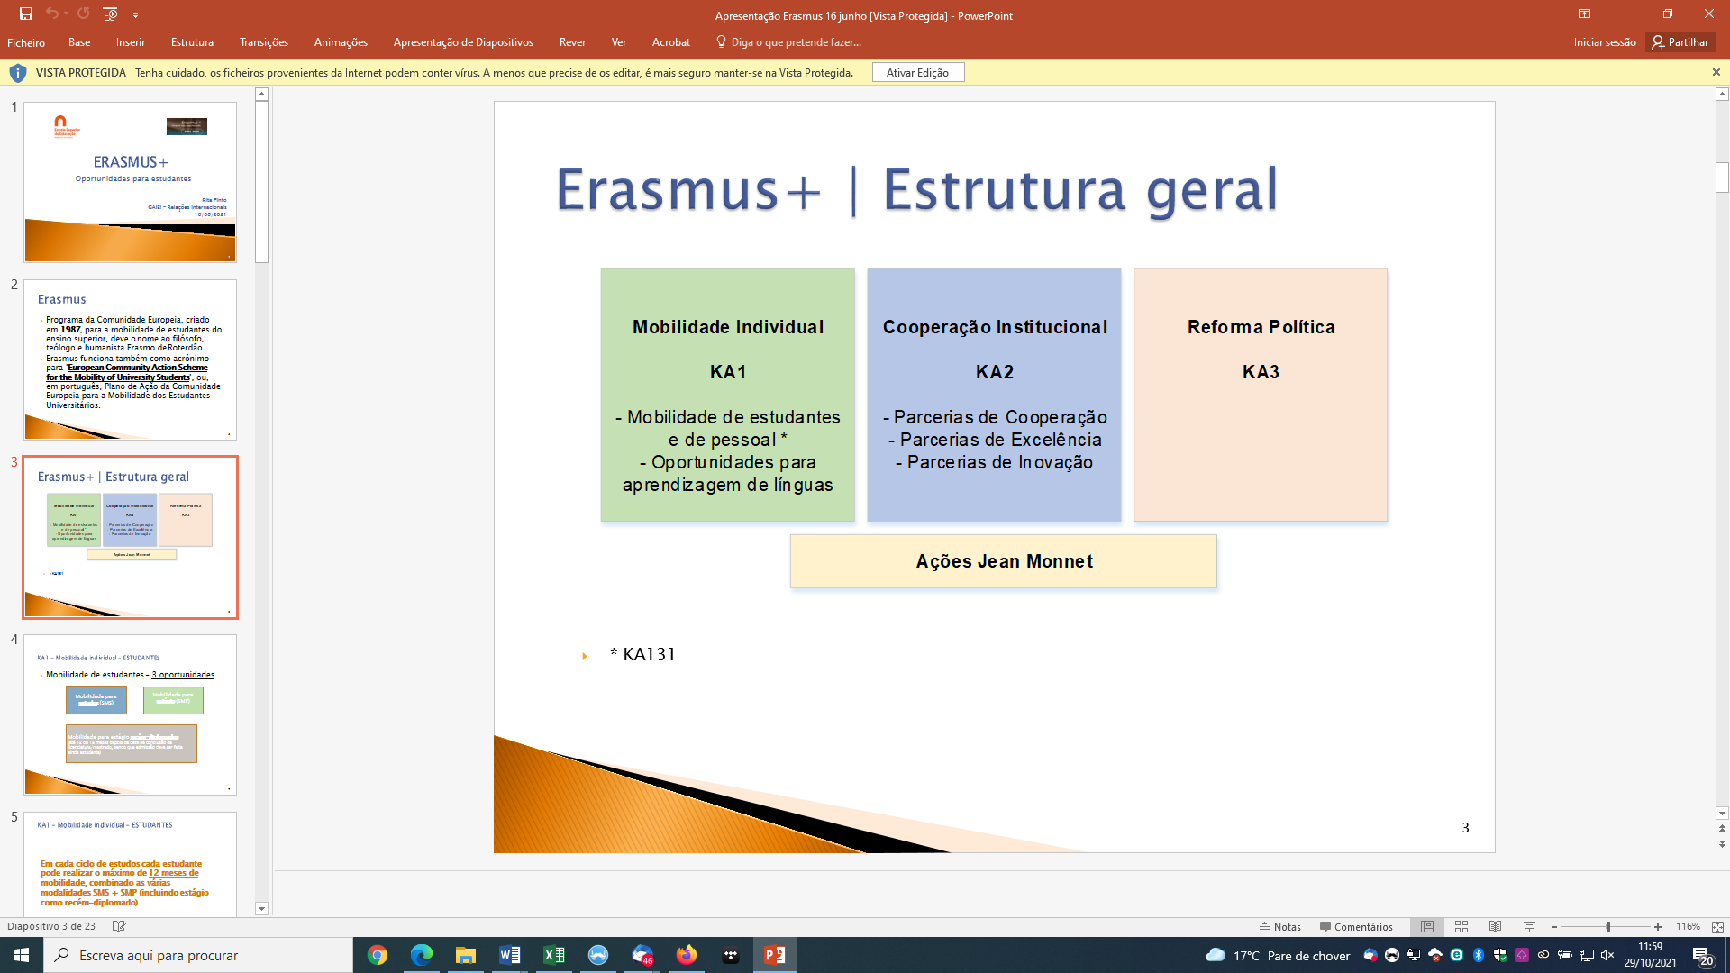The width and height of the screenshot is (1730, 973).
Task: Close the Vista Protegida message bar
Action: [x=1716, y=72]
